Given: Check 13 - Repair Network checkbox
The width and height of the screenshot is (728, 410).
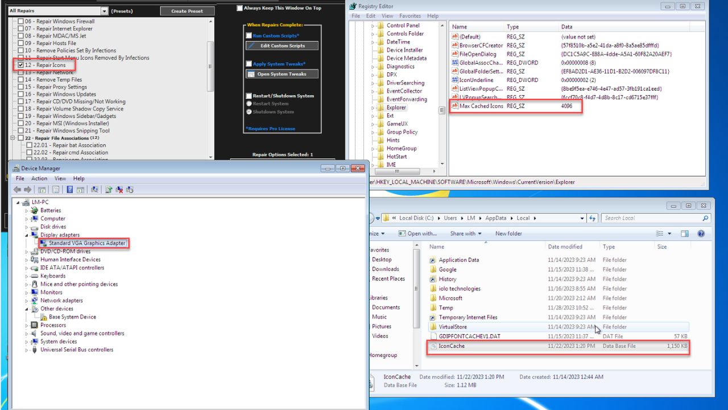Looking at the screenshot, I should pos(21,72).
